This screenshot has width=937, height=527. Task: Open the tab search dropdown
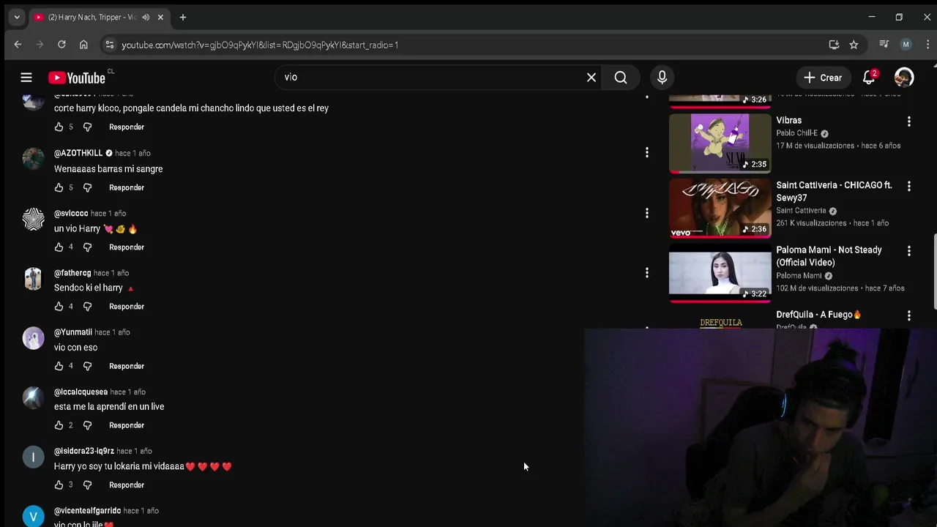[17, 17]
